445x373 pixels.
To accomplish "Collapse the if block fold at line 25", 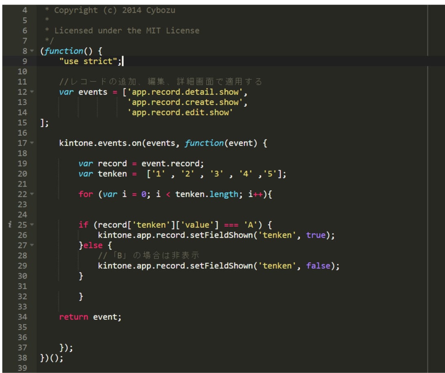I will [32, 225].
